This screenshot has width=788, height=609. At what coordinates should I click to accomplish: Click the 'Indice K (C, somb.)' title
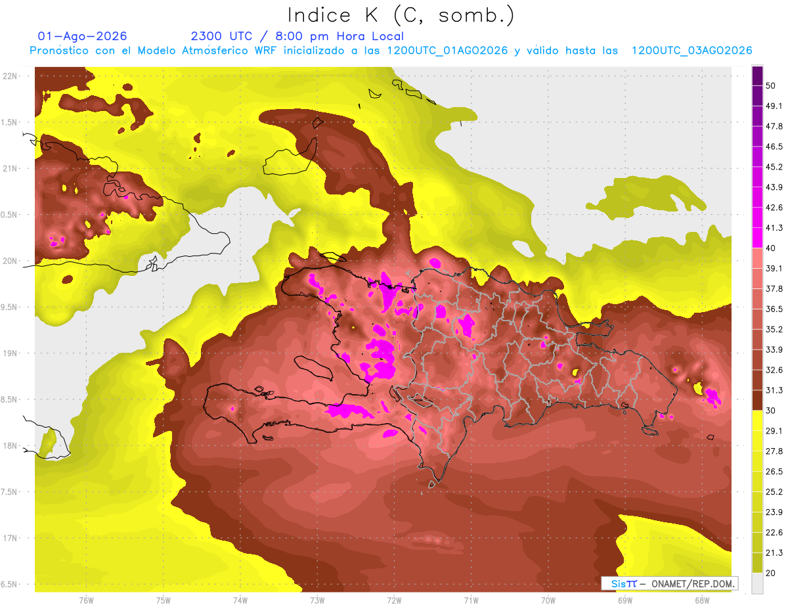click(401, 15)
